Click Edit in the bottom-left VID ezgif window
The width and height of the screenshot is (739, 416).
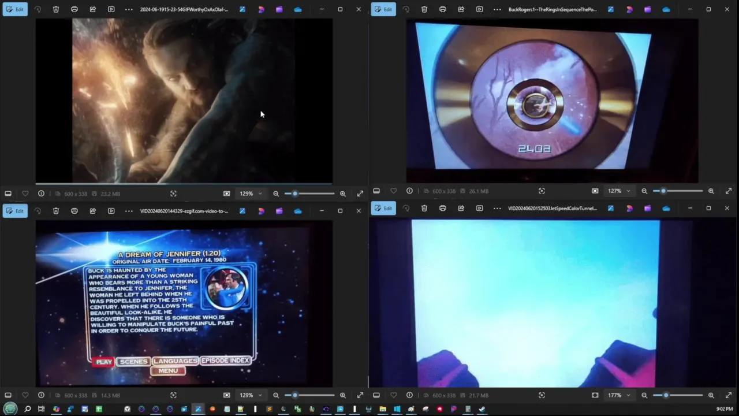click(x=14, y=211)
